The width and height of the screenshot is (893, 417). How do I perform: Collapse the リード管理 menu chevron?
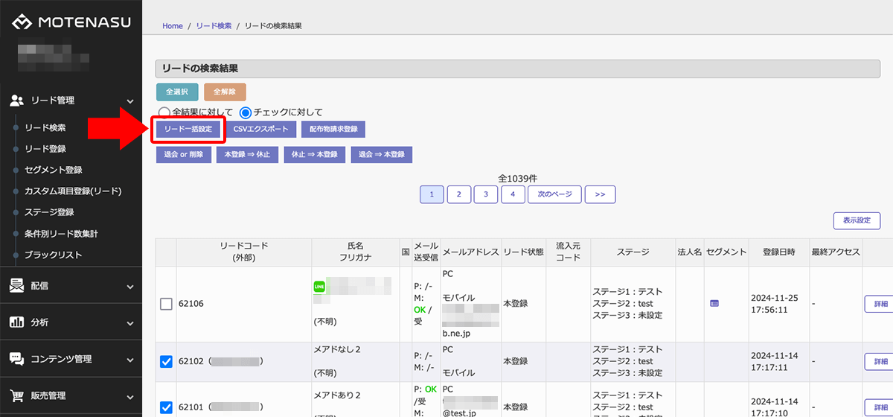(x=130, y=101)
